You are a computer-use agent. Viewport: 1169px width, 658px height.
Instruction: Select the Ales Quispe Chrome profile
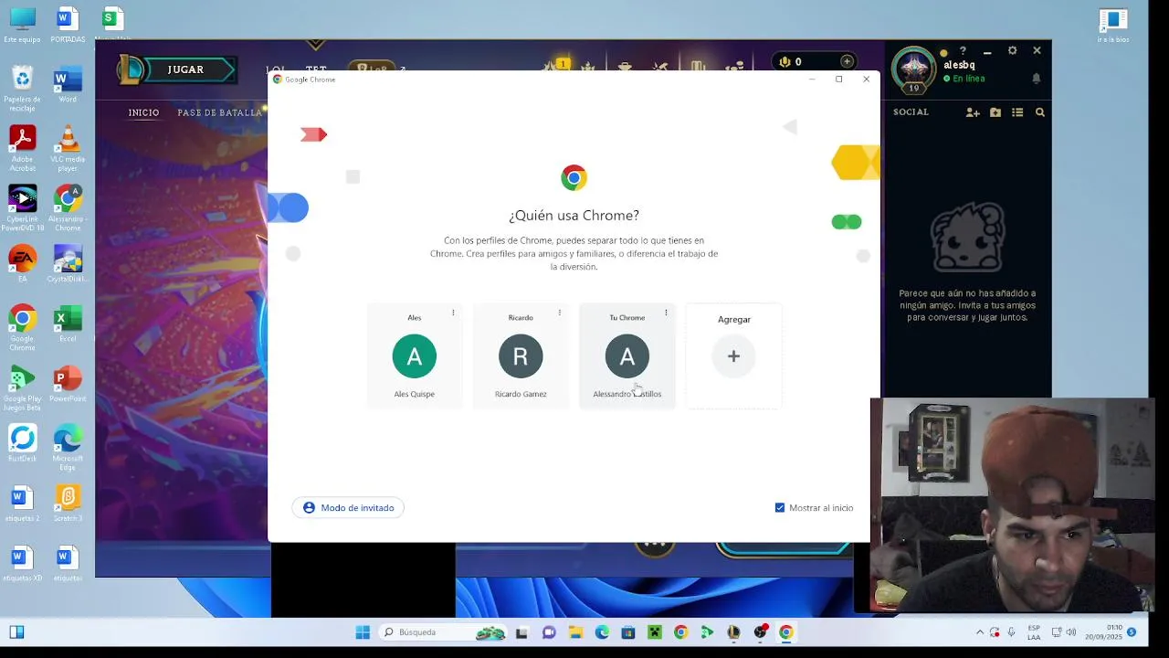click(x=414, y=356)
